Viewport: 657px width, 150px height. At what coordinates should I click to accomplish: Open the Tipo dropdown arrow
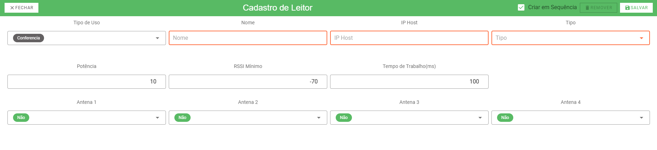pyautogui.click(x=641, y=38)
